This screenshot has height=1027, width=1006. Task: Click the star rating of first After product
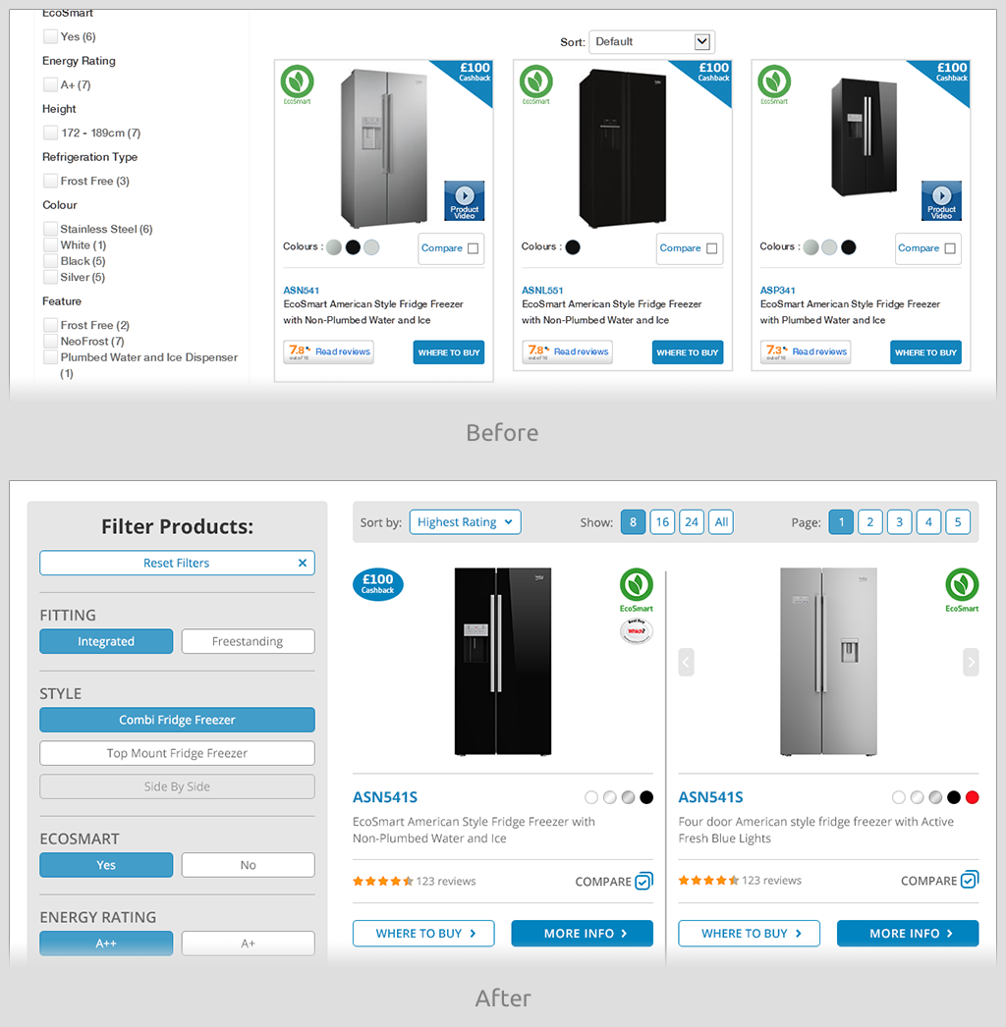383,881
